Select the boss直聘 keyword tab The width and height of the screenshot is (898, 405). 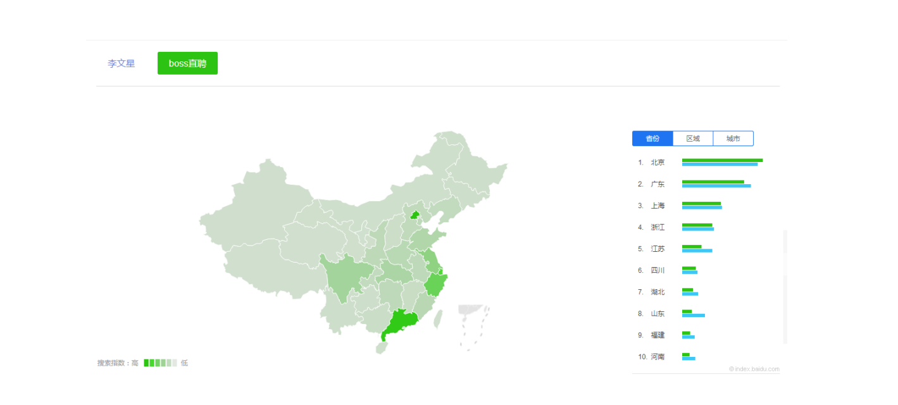tap(187, 63)
